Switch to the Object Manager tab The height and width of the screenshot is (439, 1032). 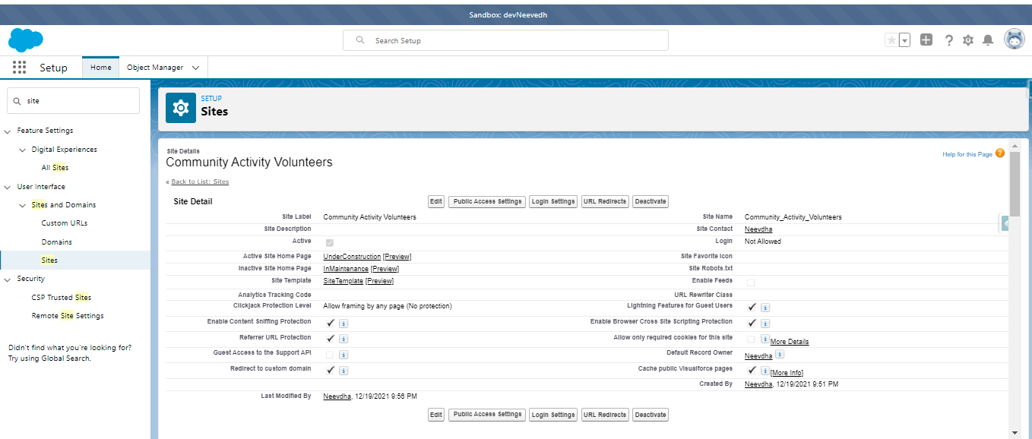(x=155, y=67)
